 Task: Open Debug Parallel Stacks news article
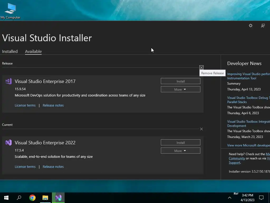pyautogui.click(x=248, y=100)
